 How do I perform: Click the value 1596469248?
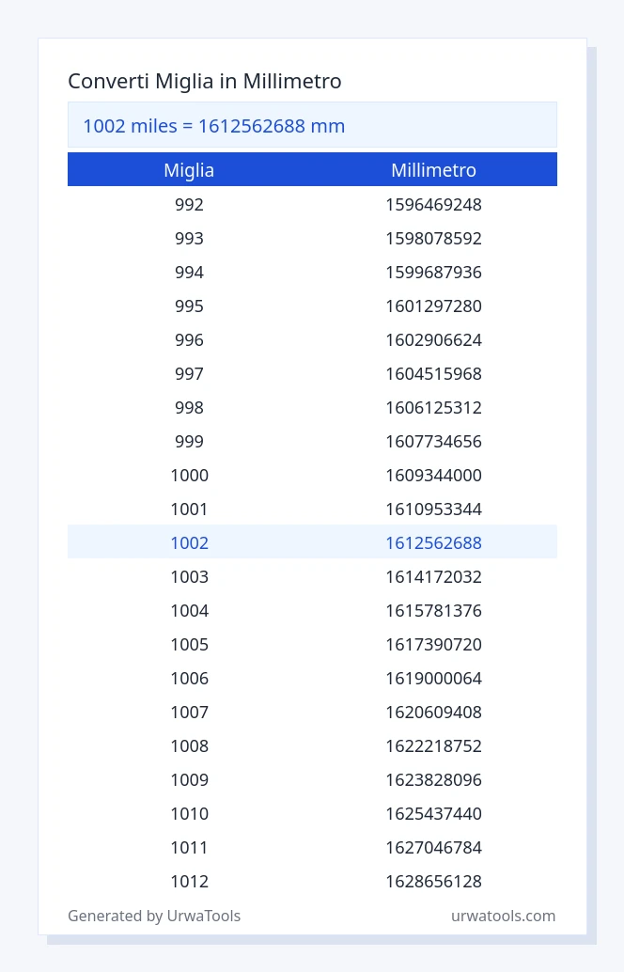[x=434, y=205]
